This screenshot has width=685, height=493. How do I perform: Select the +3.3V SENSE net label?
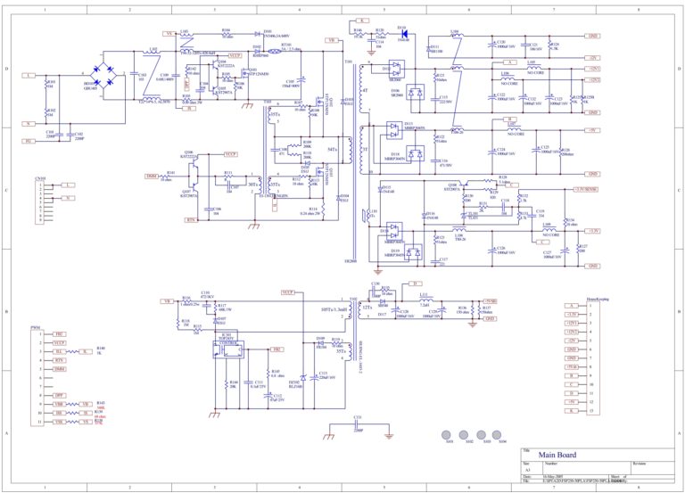point(586,190)
